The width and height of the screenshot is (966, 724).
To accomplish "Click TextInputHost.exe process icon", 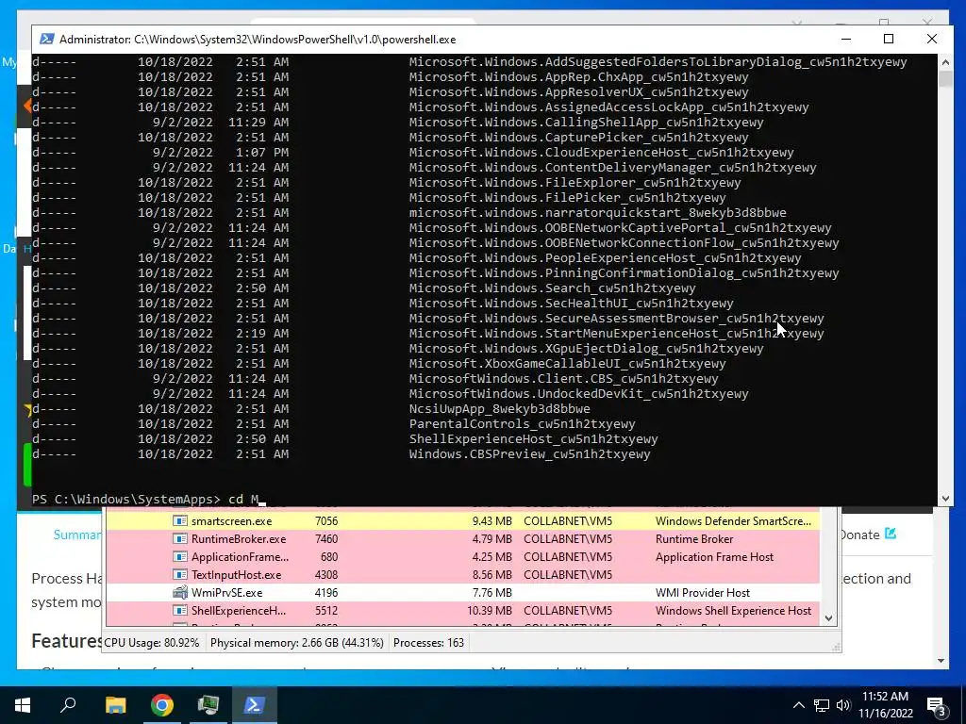I will (x=180, y=574).
